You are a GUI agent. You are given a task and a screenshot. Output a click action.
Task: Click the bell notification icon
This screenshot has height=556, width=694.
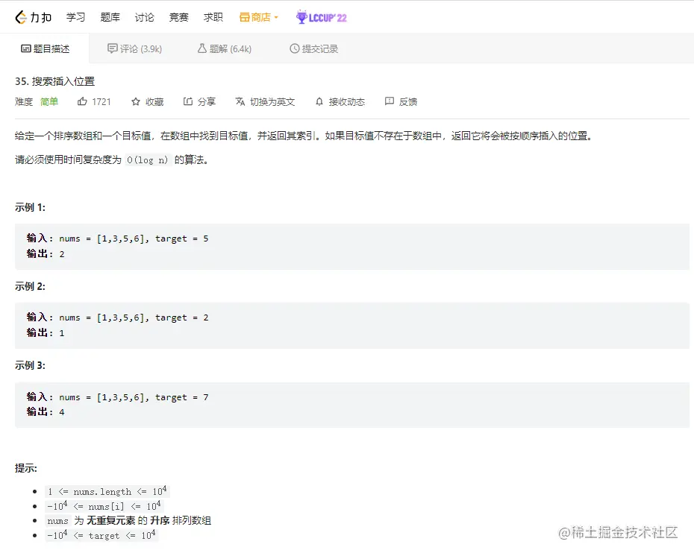tap(319, 102)
